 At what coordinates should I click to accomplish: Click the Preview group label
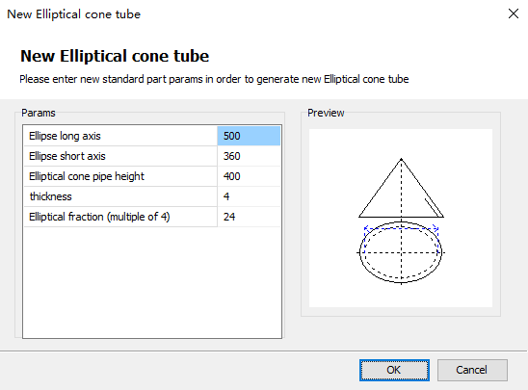(326, 113)
